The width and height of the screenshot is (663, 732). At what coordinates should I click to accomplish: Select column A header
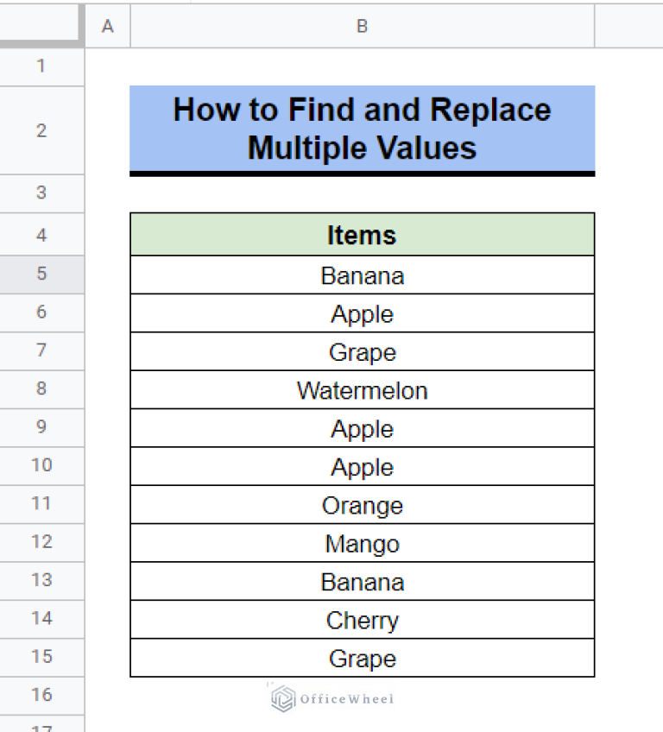(107, 26)
